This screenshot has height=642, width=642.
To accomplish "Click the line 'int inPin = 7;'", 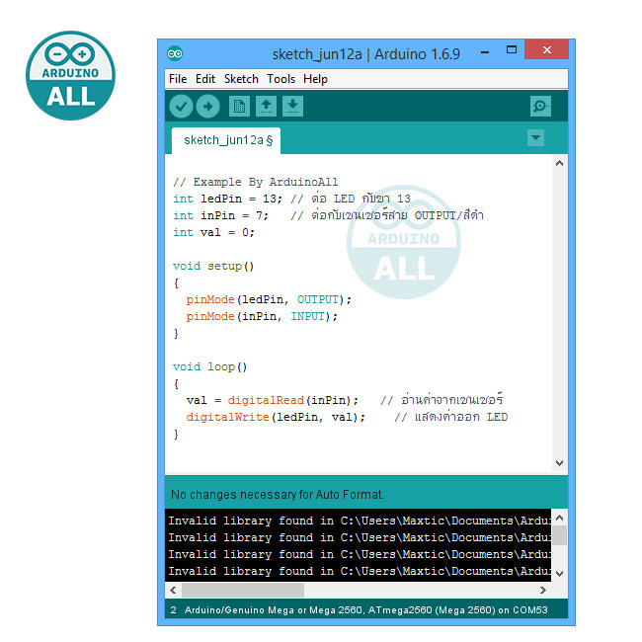I will [220, 215].
